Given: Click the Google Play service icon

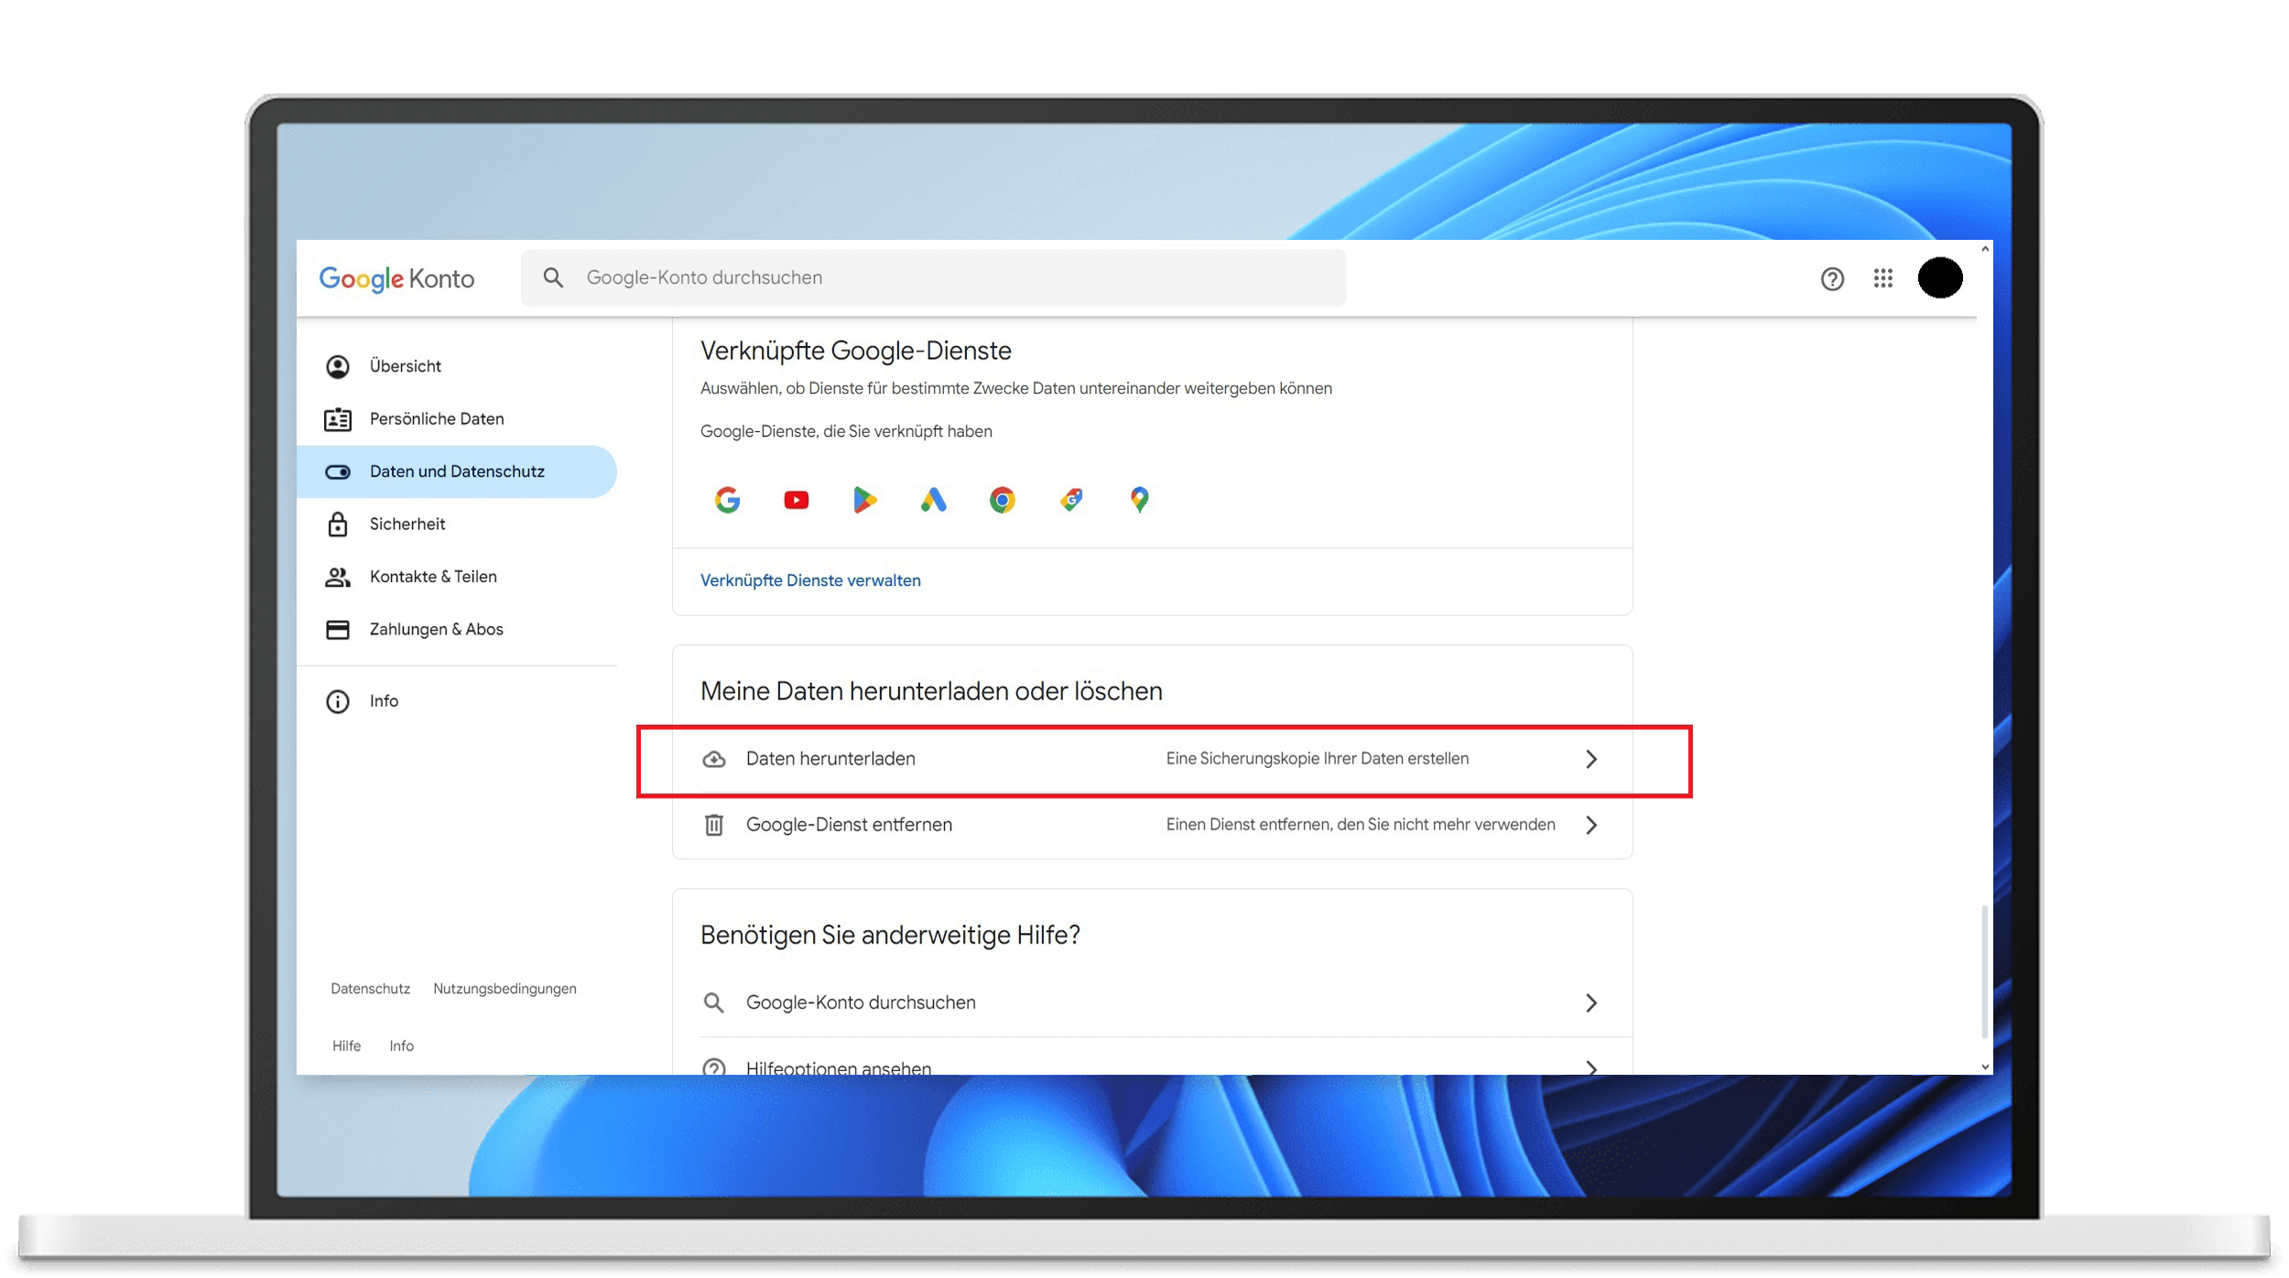Looking at the screenshot, I should 864,500.
